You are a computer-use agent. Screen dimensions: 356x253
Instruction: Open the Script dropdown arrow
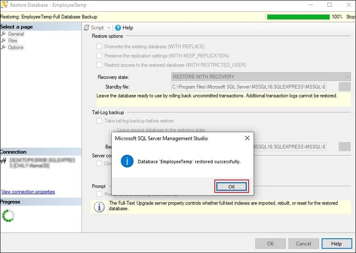tap(109, 28)
